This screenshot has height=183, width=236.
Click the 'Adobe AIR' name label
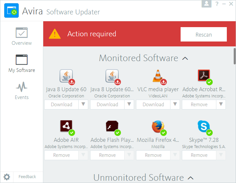click(x=66, y=140)
